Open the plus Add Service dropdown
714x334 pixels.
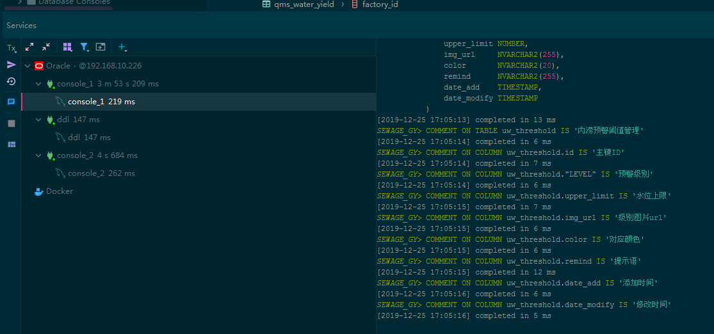click(x=122, y=47)
